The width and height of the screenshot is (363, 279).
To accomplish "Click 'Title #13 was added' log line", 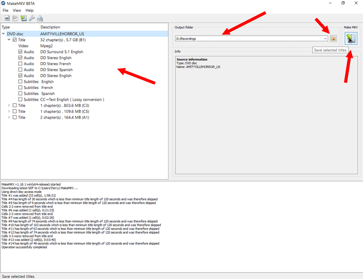I will coord(29,240).
